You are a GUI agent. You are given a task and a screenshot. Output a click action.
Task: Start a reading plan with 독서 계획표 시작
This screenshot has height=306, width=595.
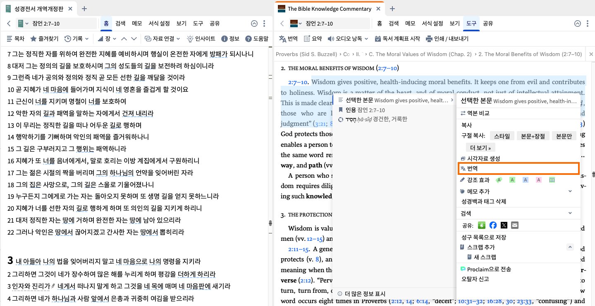397,39
